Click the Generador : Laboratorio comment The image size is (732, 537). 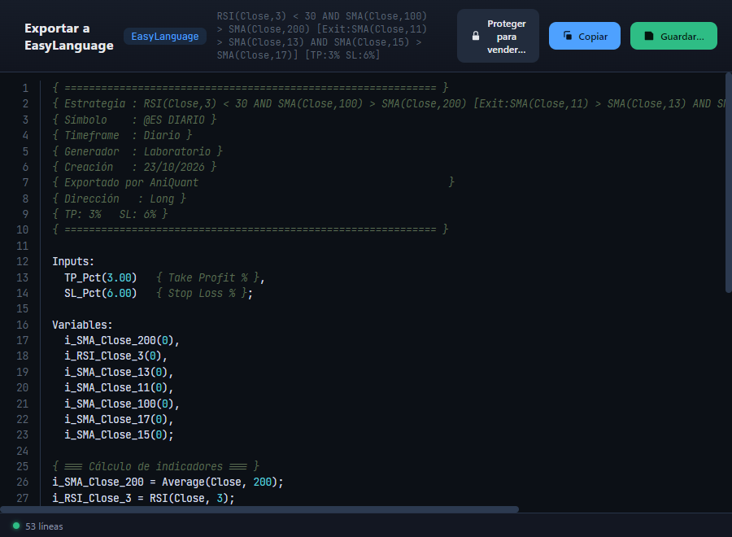point(137,151)
